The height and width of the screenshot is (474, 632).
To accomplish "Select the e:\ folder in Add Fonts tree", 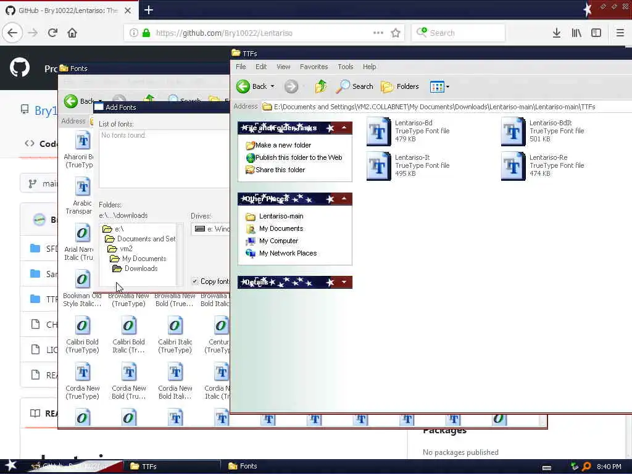I will [x=114, y=229].
